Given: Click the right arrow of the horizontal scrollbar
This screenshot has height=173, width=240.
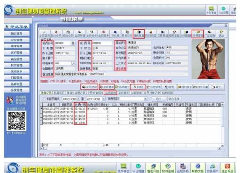Looking at the screenshot, I should [x=219, y=149].
